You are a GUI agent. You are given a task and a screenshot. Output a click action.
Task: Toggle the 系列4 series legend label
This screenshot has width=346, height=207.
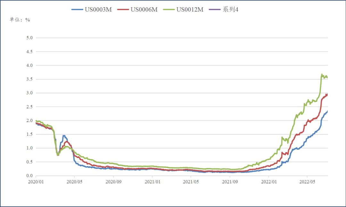[231, 10]
